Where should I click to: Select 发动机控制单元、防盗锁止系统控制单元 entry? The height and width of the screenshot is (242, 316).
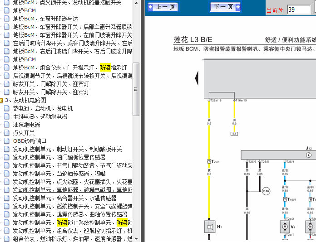tap(73, 223)
